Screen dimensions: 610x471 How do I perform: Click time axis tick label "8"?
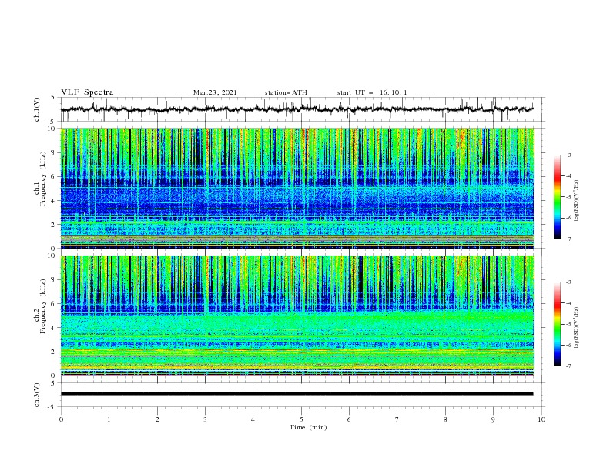[445, 419]
